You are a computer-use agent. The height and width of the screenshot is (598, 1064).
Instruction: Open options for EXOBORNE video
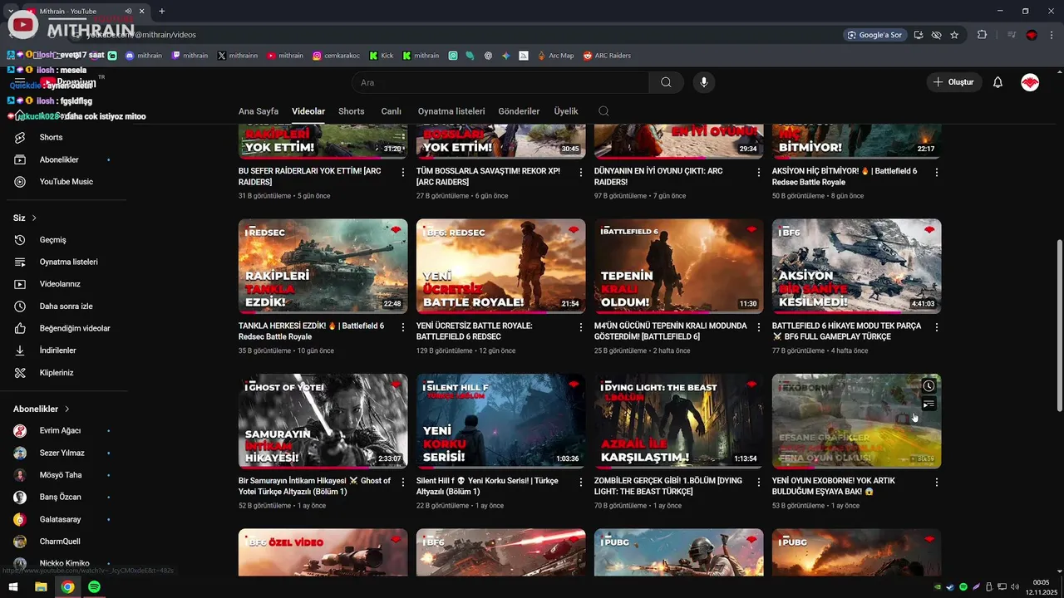point(937,482)
